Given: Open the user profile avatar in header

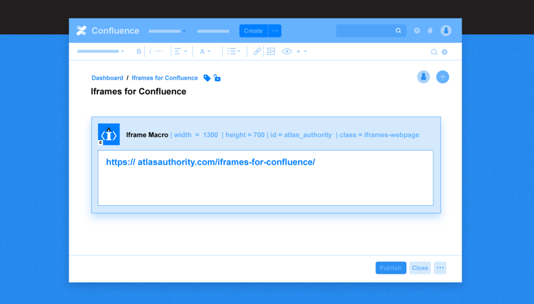Looking at the screenshot, I should (x=446, y=31).
